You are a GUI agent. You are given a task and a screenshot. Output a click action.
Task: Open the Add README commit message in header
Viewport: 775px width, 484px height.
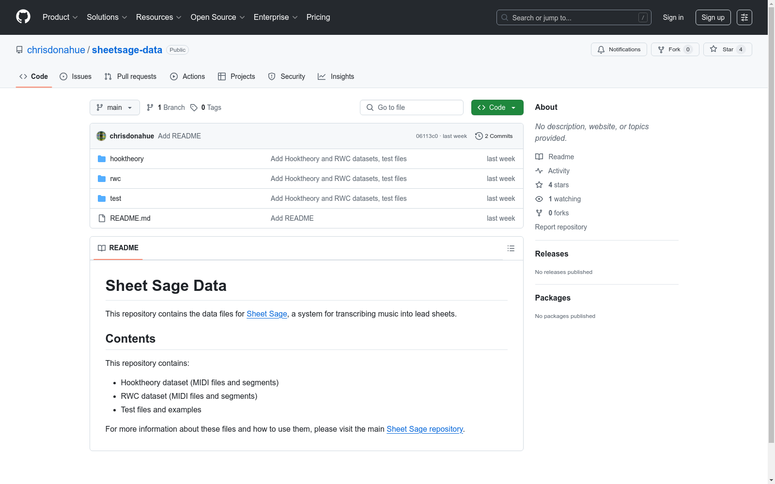[x=179, y=136]
